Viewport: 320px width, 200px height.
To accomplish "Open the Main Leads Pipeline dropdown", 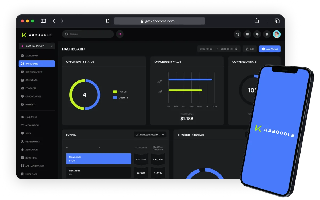I will pos(150,135).
